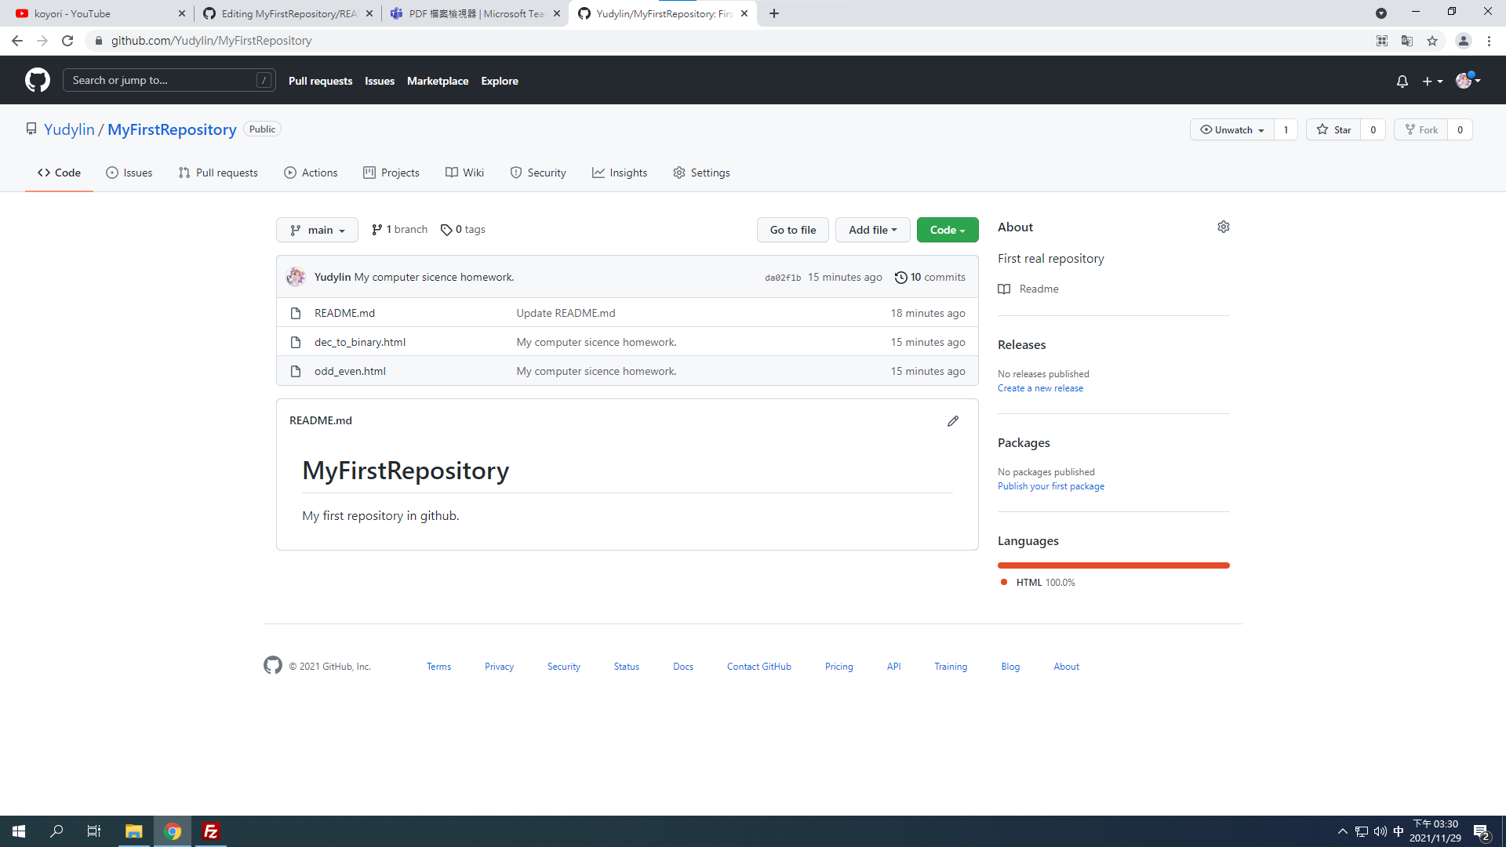Open the About section settings gear
The height and width of the screenshot is (847, 1506).
pos(1223,227)
